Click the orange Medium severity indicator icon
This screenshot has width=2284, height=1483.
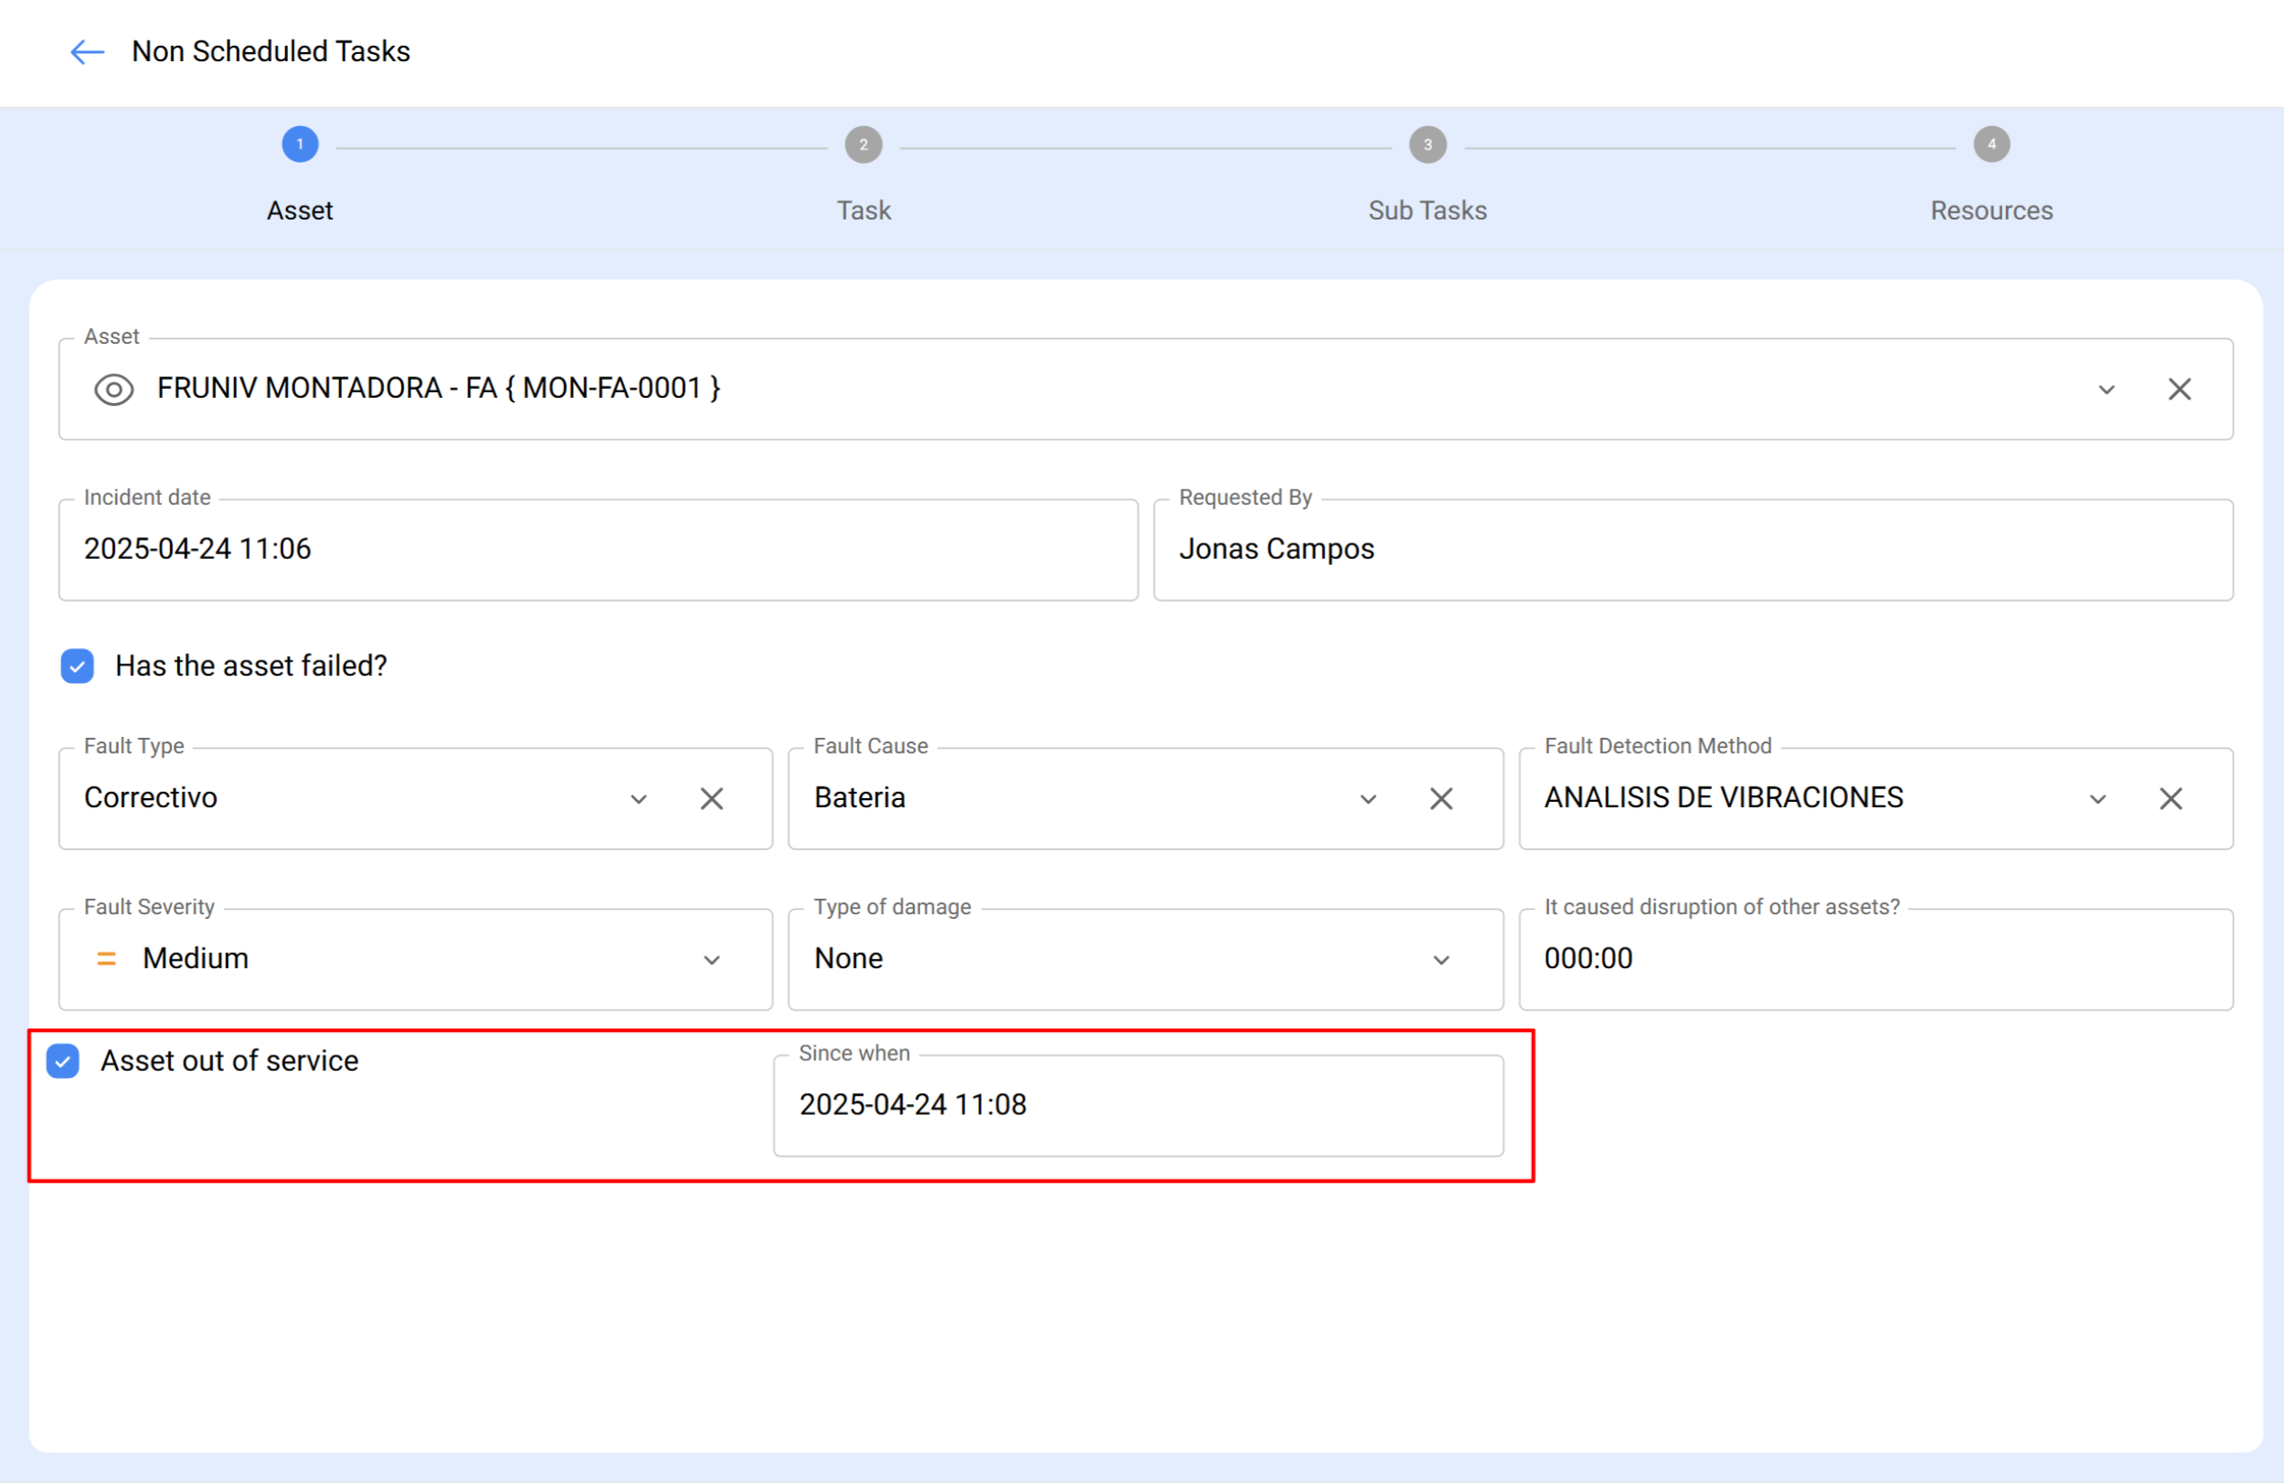(105, 958)
